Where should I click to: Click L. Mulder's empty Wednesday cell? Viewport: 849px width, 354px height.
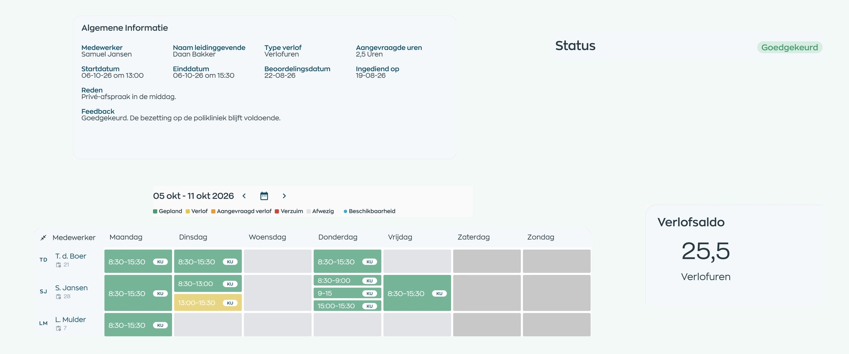tap(278, 325)
